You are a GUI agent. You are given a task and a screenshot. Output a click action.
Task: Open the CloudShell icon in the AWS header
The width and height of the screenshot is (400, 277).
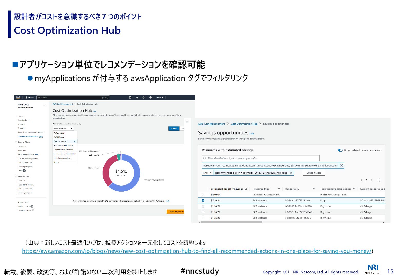tap(130, 97)
